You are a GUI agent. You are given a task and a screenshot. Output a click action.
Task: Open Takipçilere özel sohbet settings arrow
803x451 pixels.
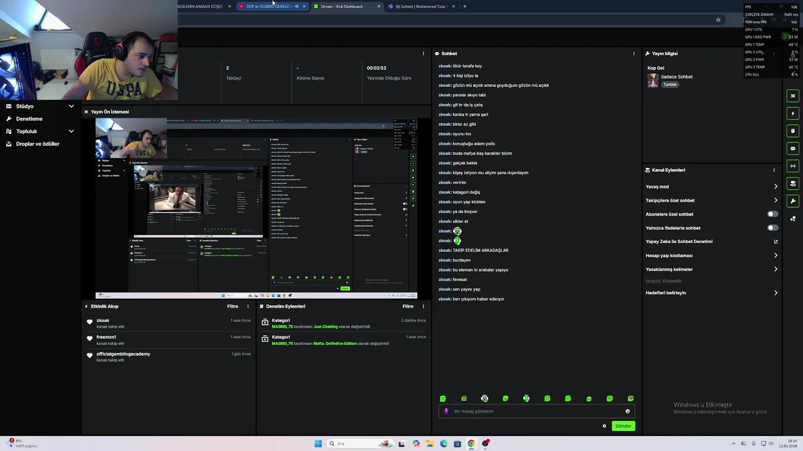(x=775, y=200)
